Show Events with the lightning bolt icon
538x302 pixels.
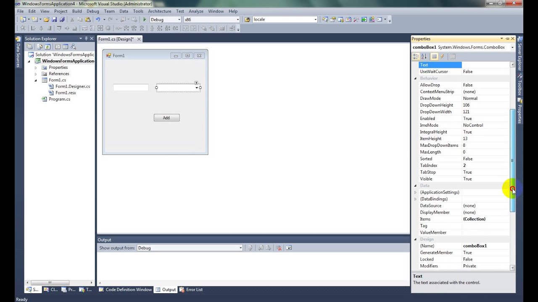(442, 56)
